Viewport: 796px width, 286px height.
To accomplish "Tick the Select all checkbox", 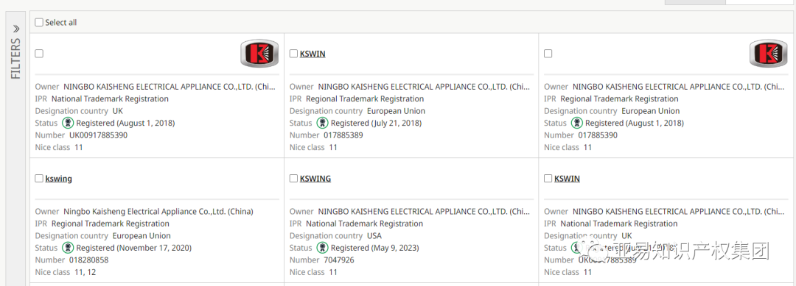I will coord(39,22).
